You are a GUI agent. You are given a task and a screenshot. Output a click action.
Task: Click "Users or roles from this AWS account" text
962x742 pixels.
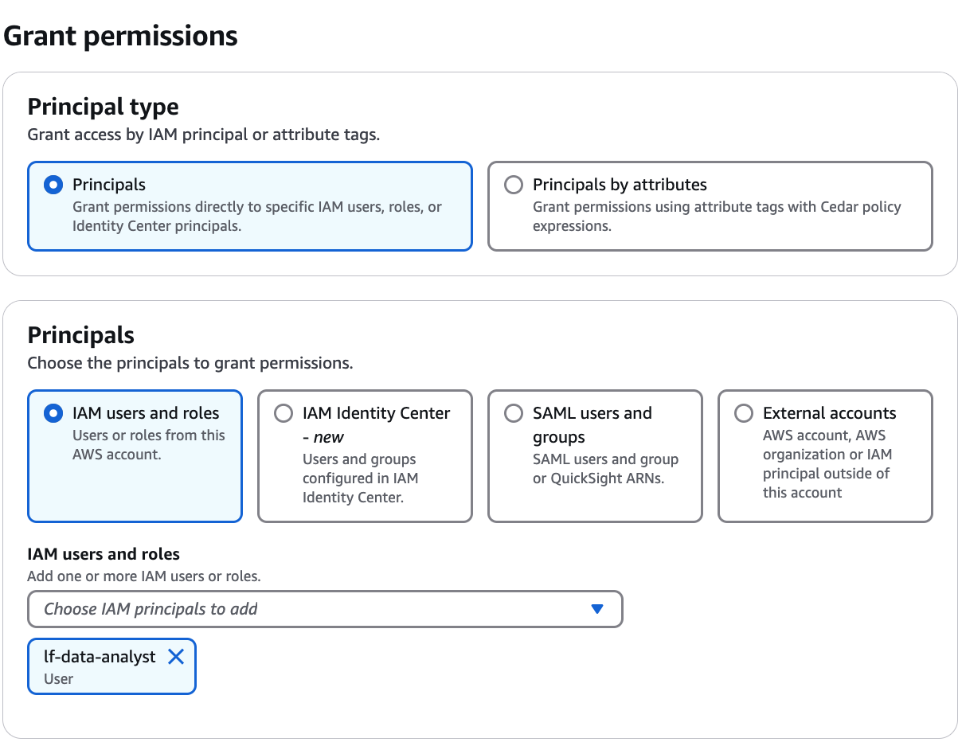148,445
